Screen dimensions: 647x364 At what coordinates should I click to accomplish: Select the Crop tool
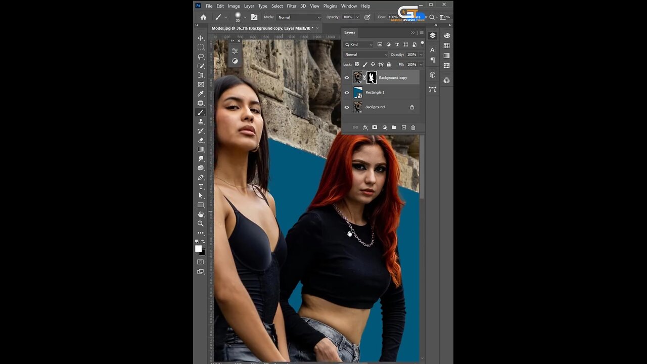pos(201,75)
